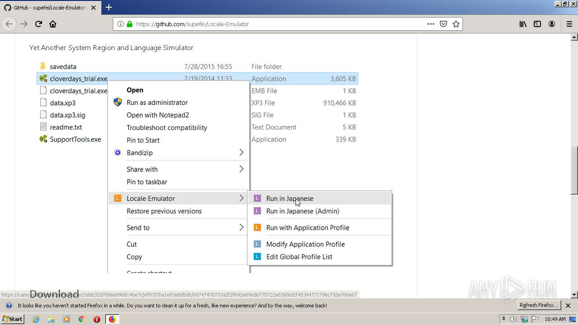
Task: Select the GitHub Locale-Emulator tab
Action: click(51, 7)
